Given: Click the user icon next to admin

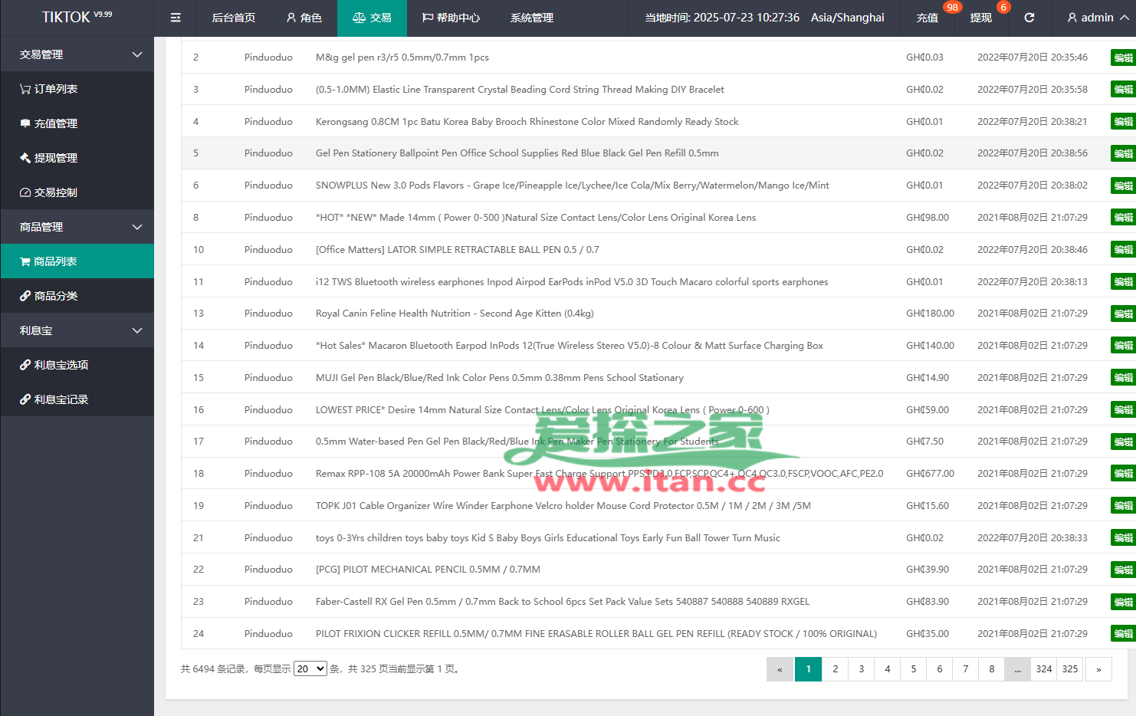Looking at the screenshot, I should [x=1072, y=18].
